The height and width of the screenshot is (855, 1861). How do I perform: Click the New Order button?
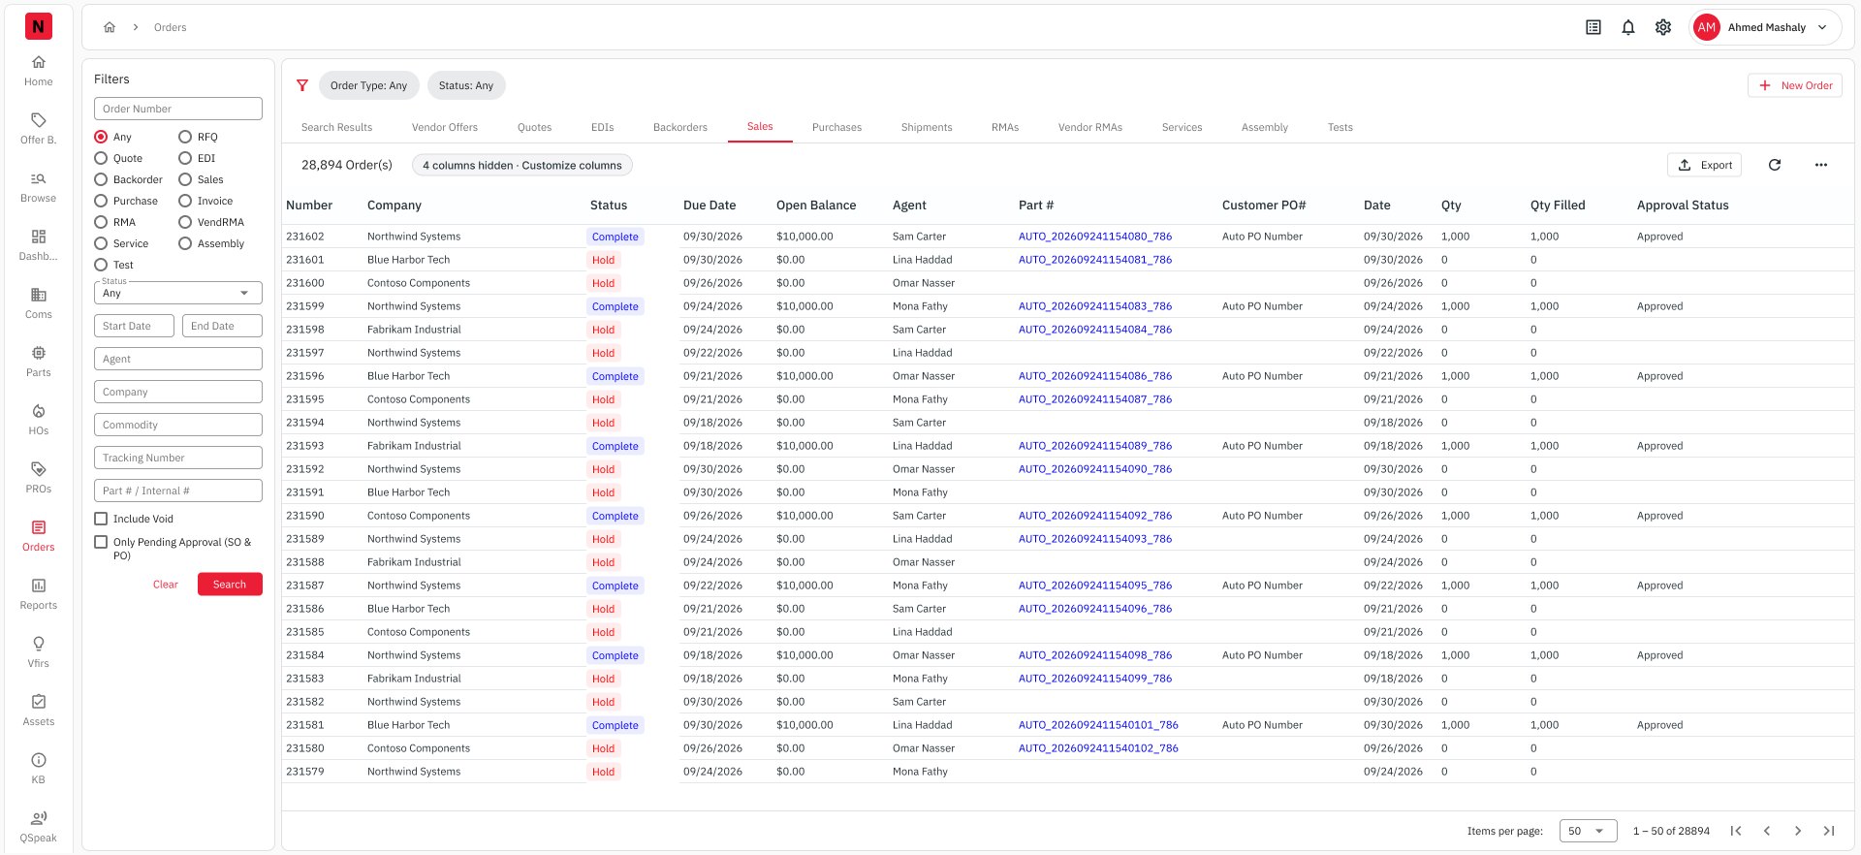tap(1795, 85)
